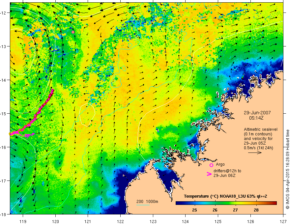Click the '-16' latitude axis label
This screenshot has width=290, height=224.
(4, 147)
